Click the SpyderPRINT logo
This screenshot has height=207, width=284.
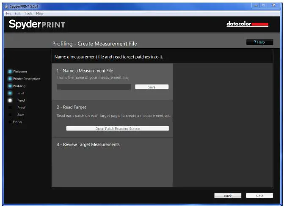pos(37,24)
